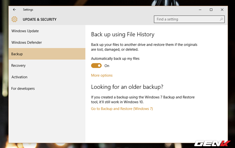
Task: Open the Activation settings page
Action: pos(47,77)
